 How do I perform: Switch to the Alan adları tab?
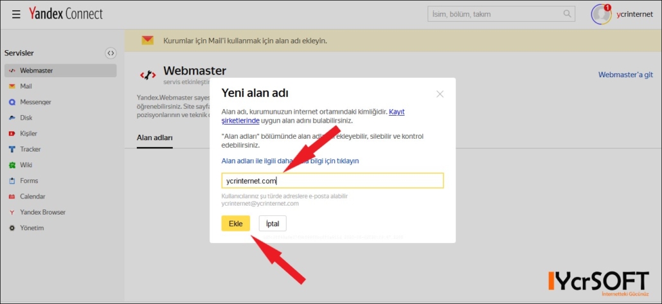[154, 138]
